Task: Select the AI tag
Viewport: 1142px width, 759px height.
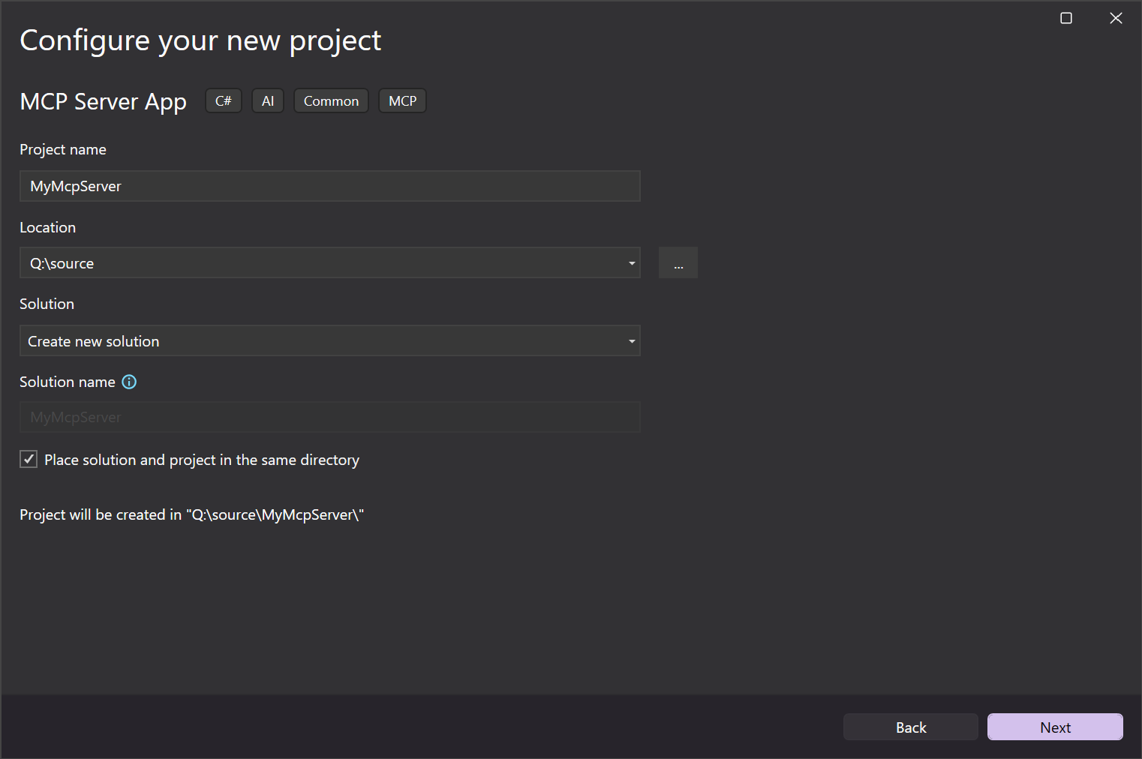Action: point(267,100)
